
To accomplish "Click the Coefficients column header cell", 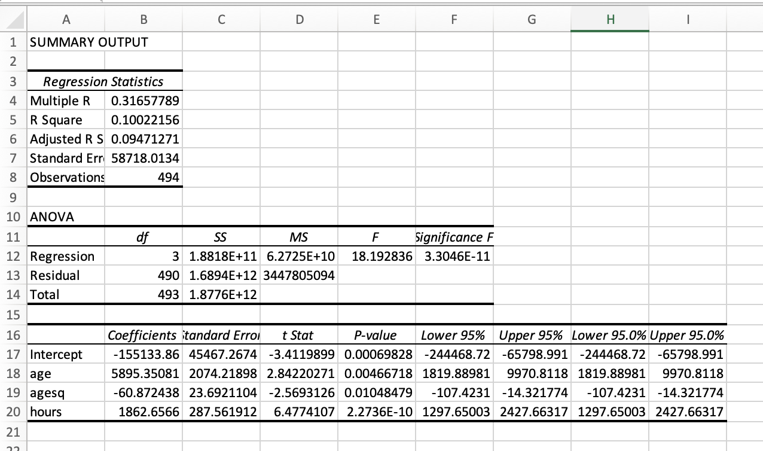I will click(x=144, y=335).
